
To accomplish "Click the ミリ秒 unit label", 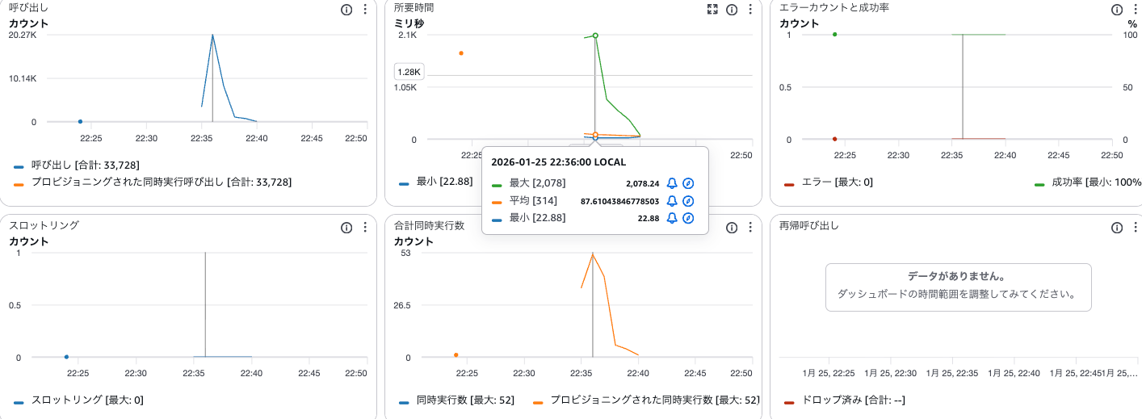I will pos(409,23).
